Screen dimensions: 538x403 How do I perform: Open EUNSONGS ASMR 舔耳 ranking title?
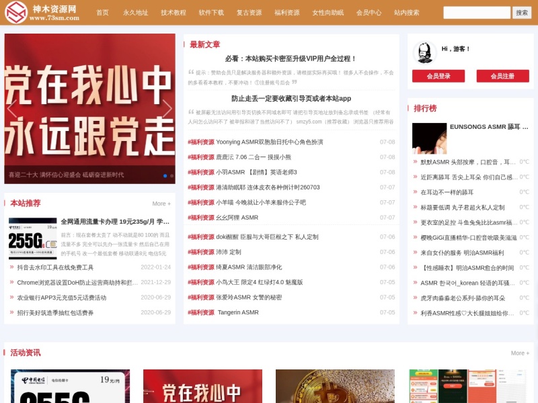click(489, 127)
